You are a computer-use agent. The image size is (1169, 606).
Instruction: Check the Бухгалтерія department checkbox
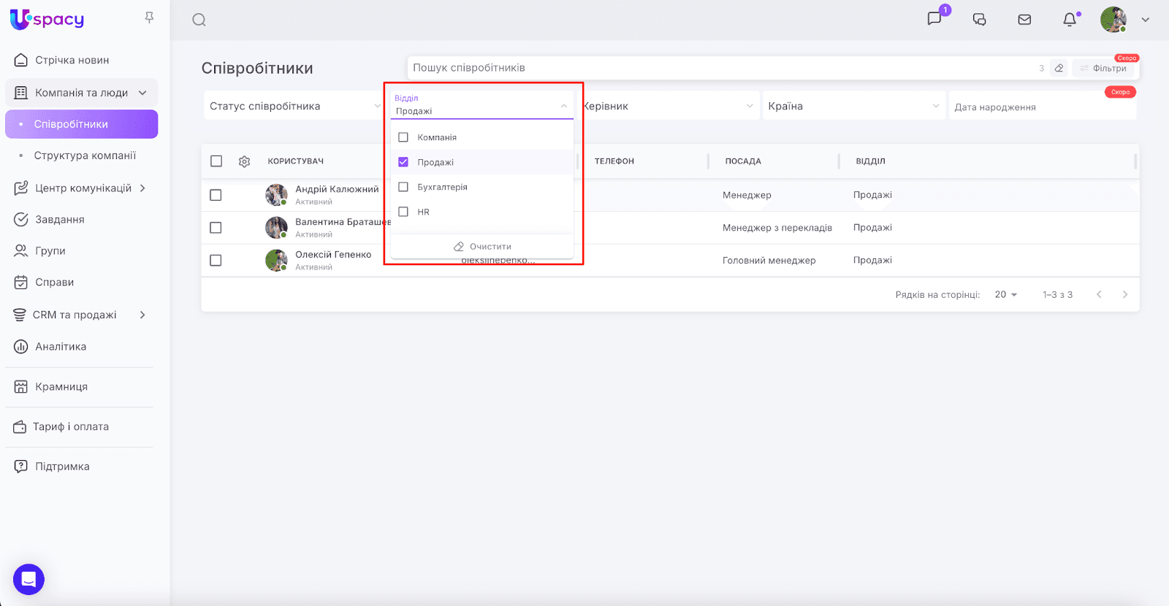(403, 187)
